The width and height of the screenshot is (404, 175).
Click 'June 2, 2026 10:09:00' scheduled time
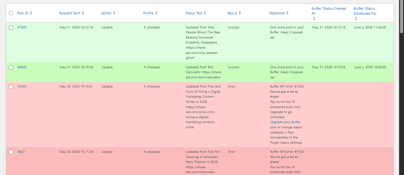click(370, 67)
